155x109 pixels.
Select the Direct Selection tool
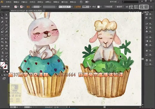tap(6, 15)
